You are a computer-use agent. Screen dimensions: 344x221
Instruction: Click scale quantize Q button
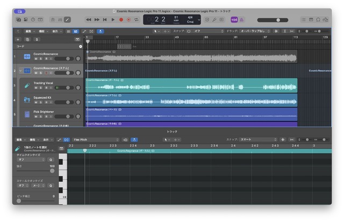(x=51, y=186)
